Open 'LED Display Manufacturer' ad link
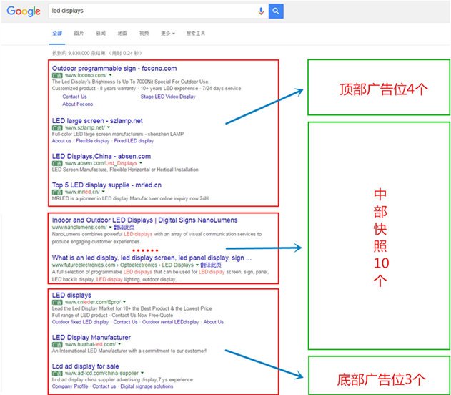 [x=91, y=337]
